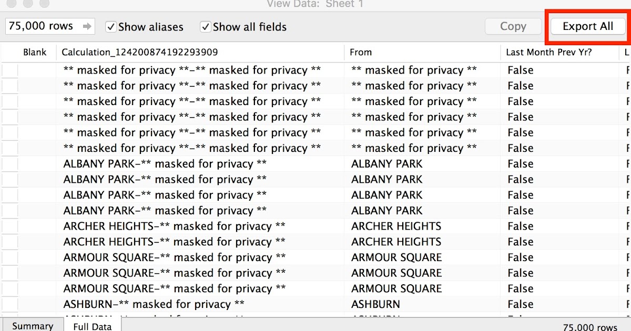The width and height of the screenshot is (631, 331).
Task: Sort by the Calculation_124200874192293909 column header
Action: point(139,53)
